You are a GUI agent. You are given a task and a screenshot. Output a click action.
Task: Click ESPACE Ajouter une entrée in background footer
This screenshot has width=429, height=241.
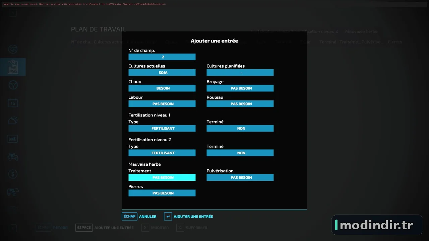pos(105,228)
